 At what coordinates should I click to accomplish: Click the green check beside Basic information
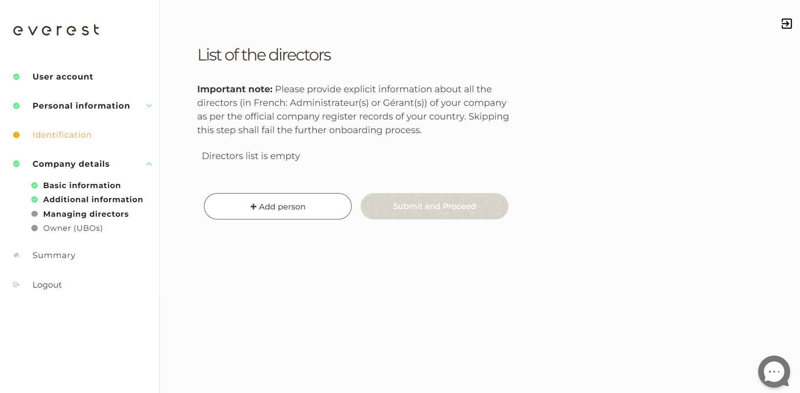pos(34,185)
